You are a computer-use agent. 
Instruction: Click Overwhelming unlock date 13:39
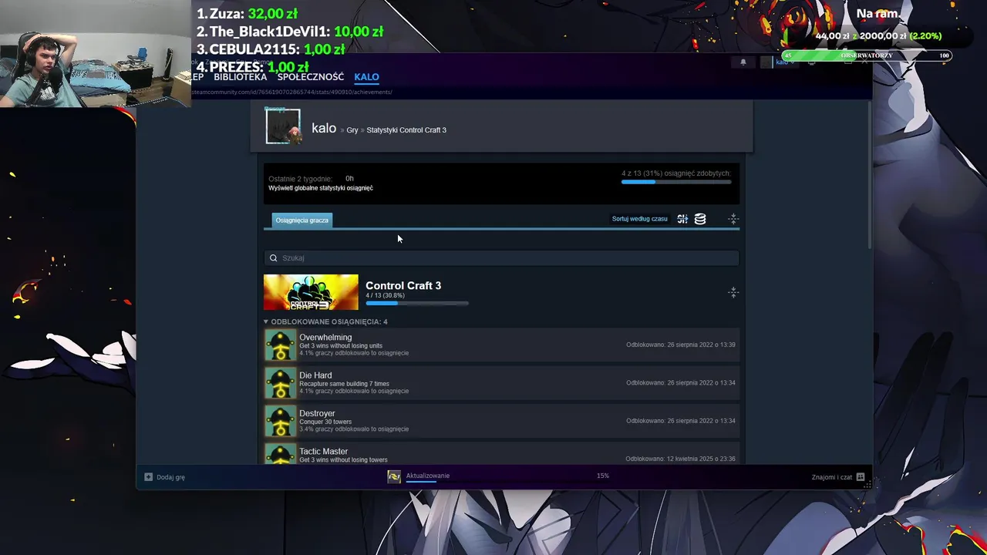(x=681, y=345)
